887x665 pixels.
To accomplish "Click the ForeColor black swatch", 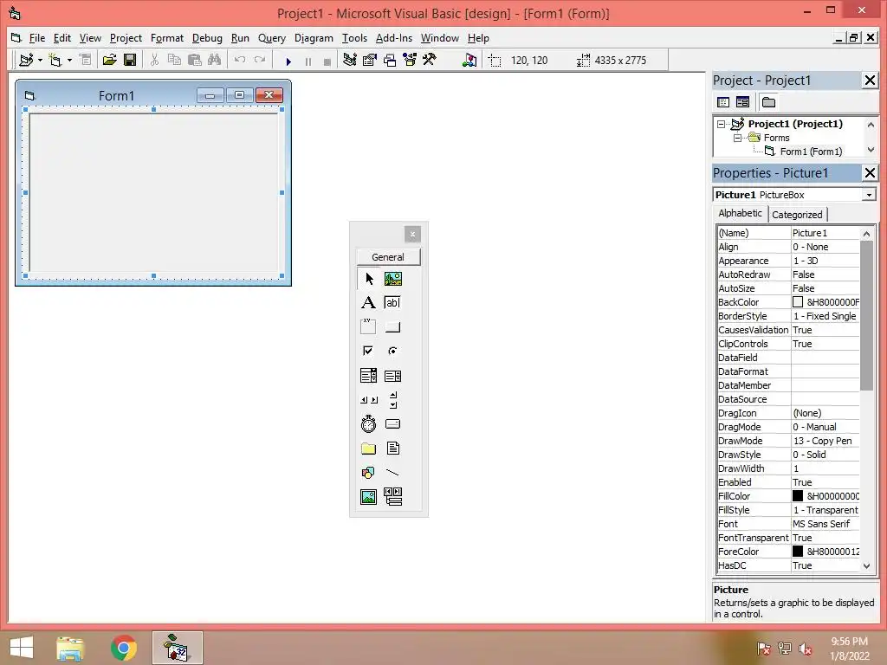I will [x=798, y=552].
